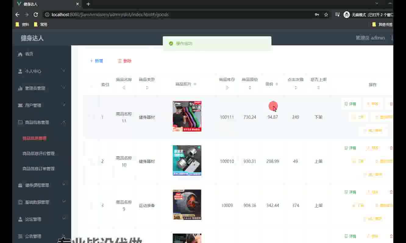View the ab wheel product photo in row 3

click(187, 205)
